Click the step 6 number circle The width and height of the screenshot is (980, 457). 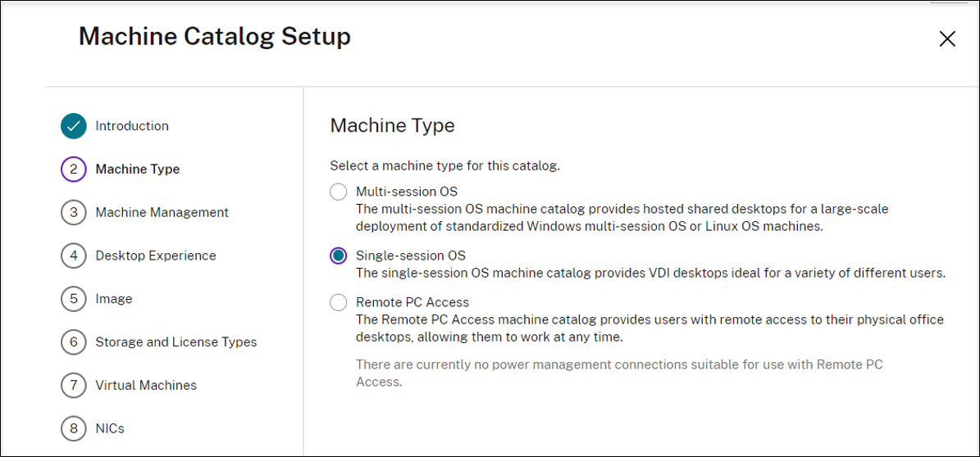[x=74, y=342]
